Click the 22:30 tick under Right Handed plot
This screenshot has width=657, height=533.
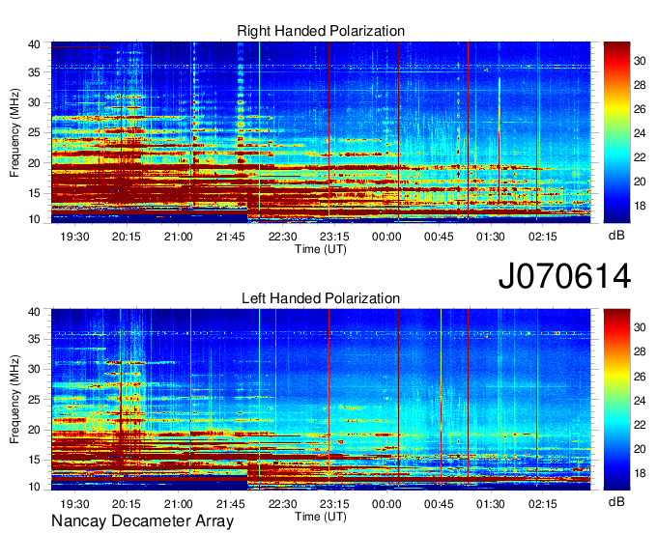[282, 237]
